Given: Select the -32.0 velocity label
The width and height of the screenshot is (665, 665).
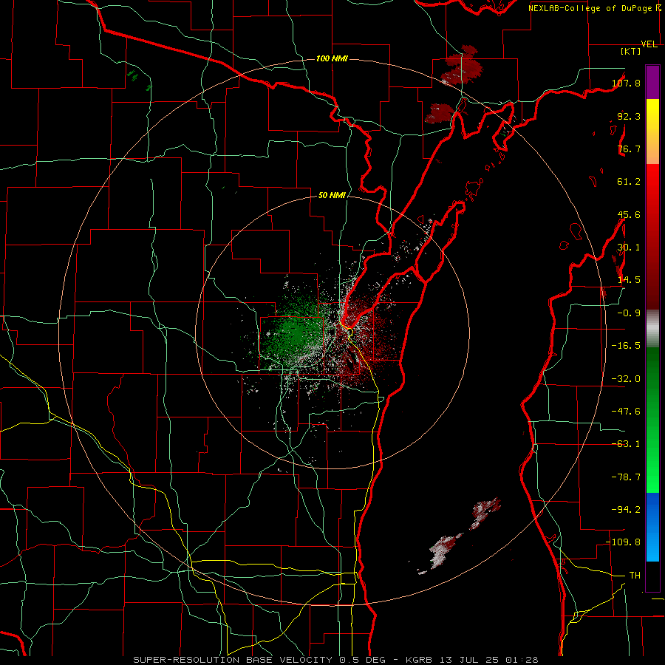Looking at the screenshot, I should click(x=627, y=379).
